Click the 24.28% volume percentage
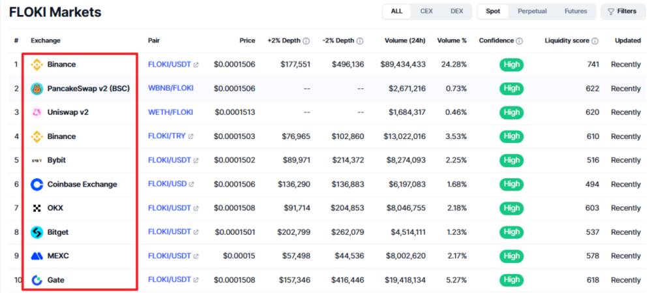 pos(454,65)
